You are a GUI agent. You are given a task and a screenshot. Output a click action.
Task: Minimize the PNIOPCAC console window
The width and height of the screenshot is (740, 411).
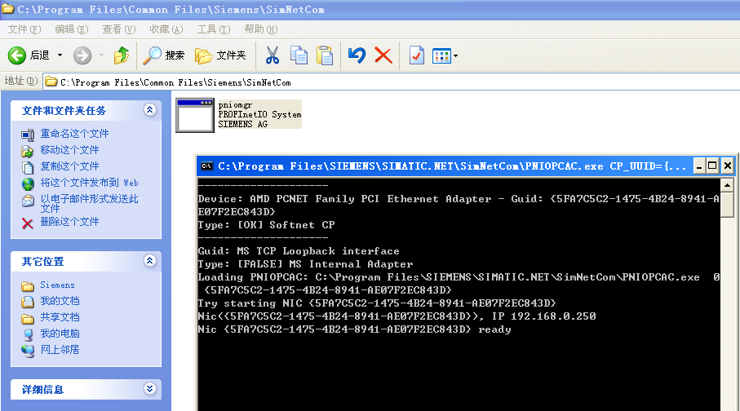(699, 166)
